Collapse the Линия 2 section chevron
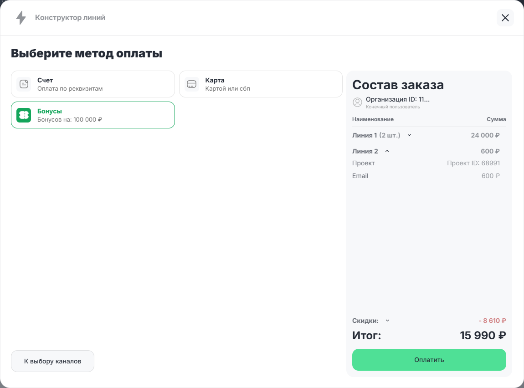The height and width of the screenshot is (388, 524). [387, 151]
